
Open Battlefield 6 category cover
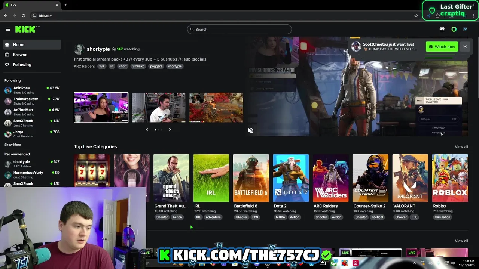pos(251,178)
